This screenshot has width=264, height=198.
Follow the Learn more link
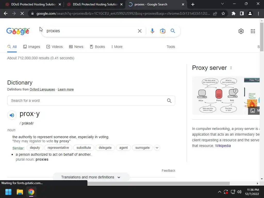66,89
